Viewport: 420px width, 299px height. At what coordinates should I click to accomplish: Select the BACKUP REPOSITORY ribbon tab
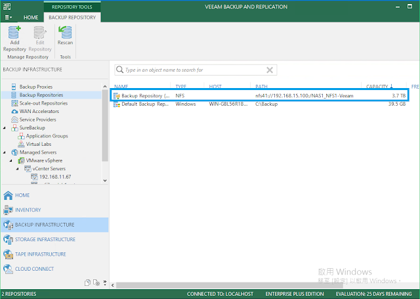[72, 18]
